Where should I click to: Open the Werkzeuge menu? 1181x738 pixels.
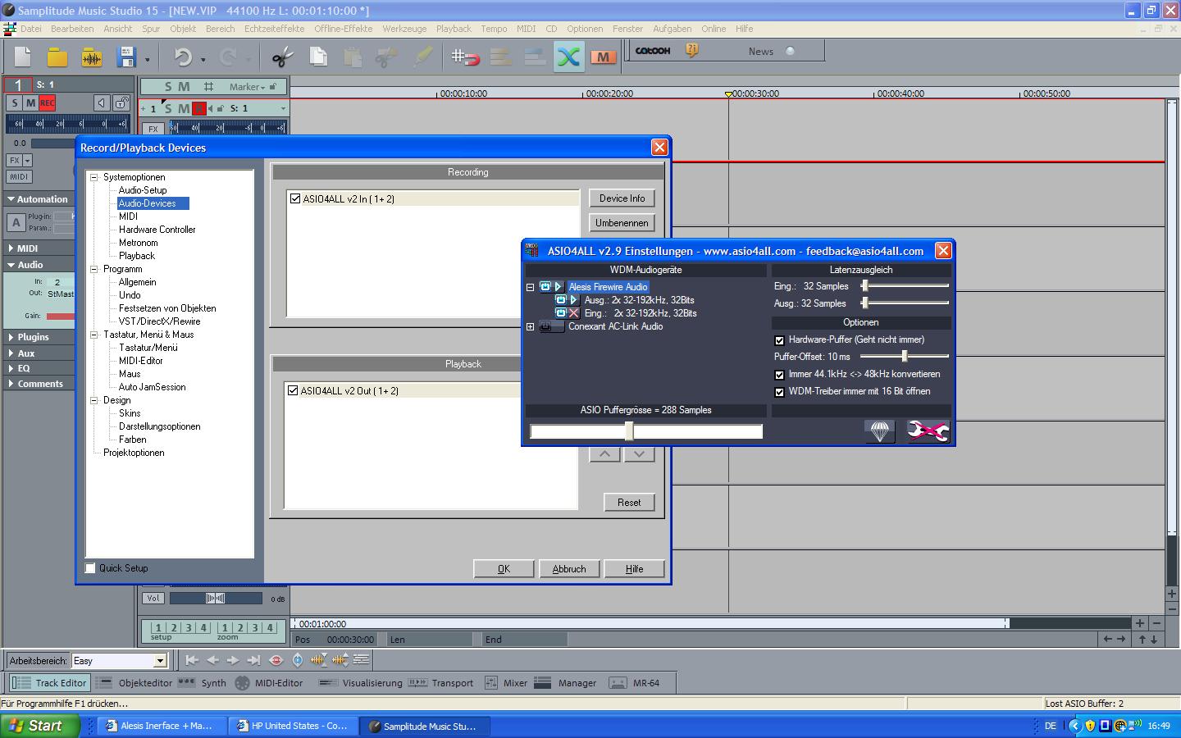coord(404,29)
